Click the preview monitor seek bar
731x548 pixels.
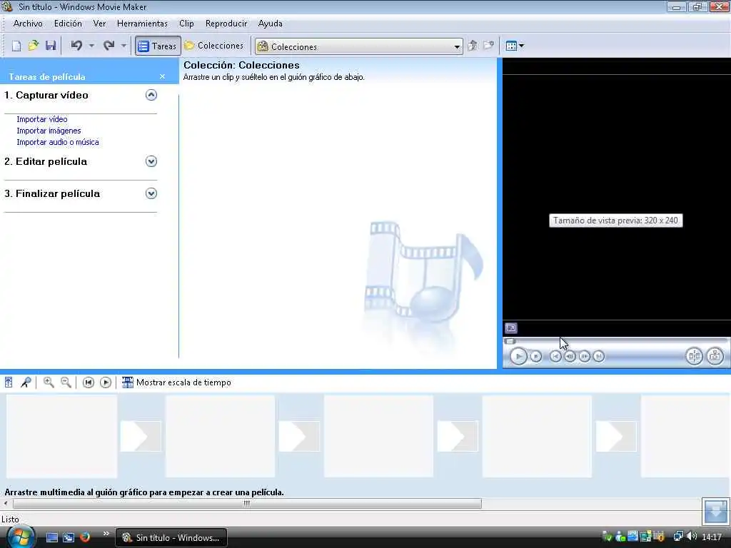tap(615, 341)
